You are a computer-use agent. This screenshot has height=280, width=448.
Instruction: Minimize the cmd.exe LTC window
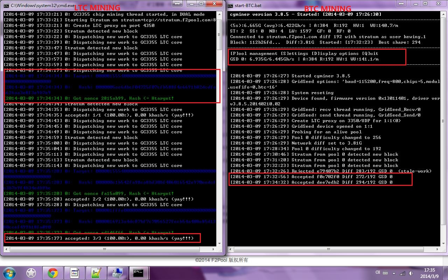[191, 4]
